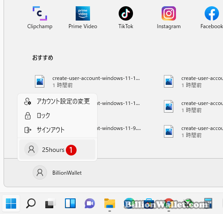Choose ロック to lock the PC

click(x=57, y=116)
